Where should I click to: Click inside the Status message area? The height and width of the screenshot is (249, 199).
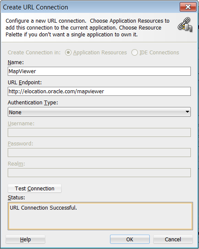(101, 216)
